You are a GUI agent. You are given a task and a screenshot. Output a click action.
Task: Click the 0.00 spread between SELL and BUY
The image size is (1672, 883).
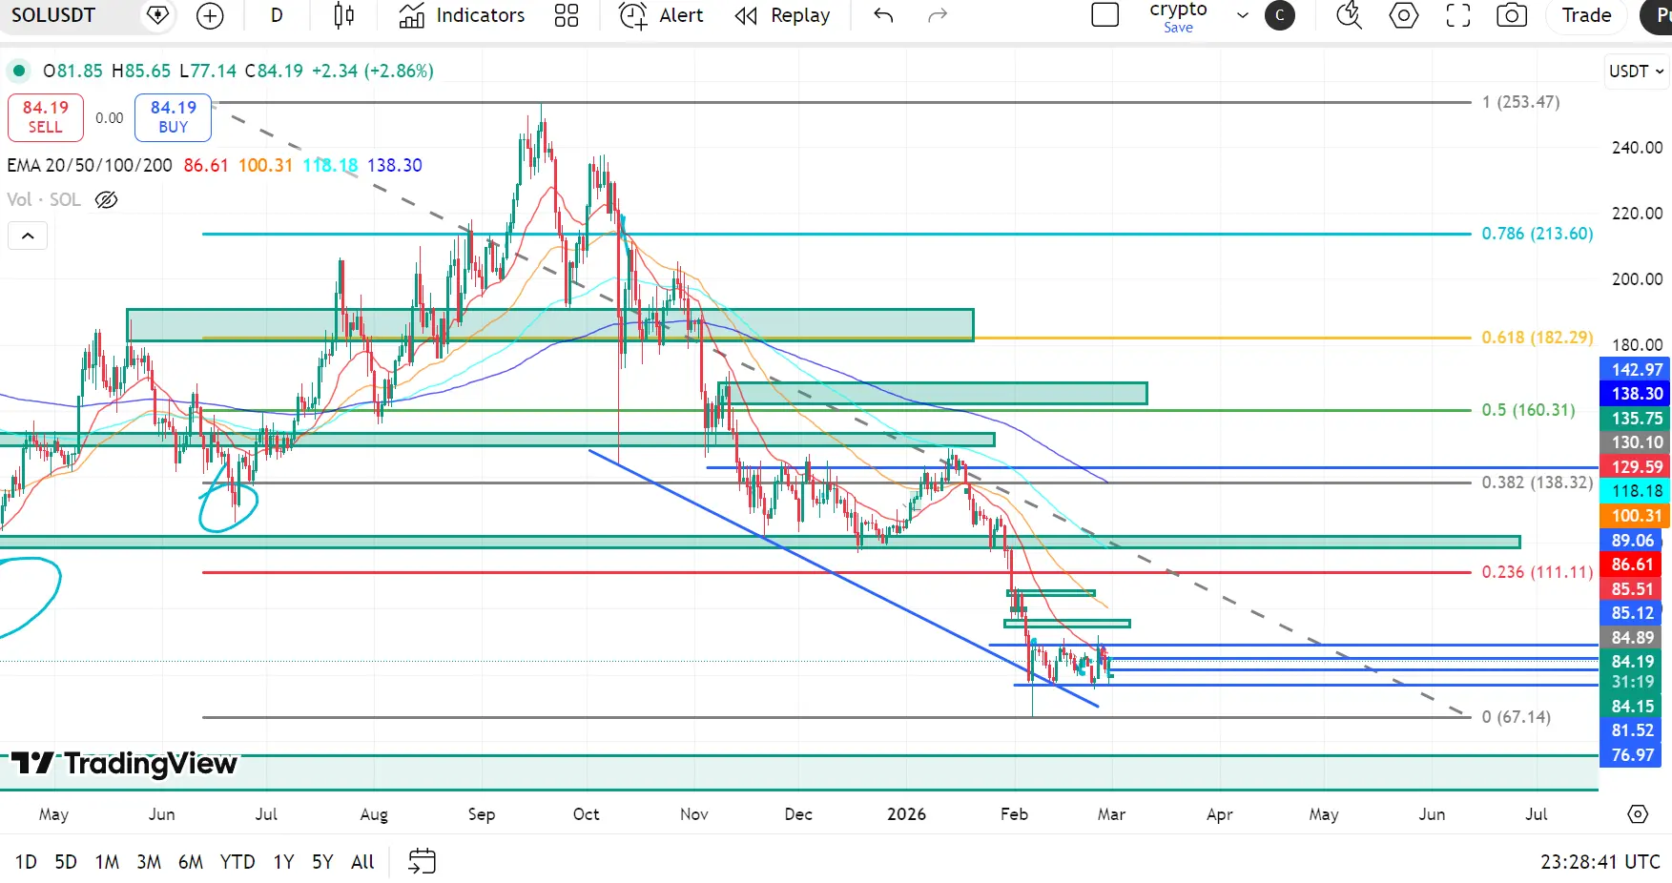click(x=110, y=118)
